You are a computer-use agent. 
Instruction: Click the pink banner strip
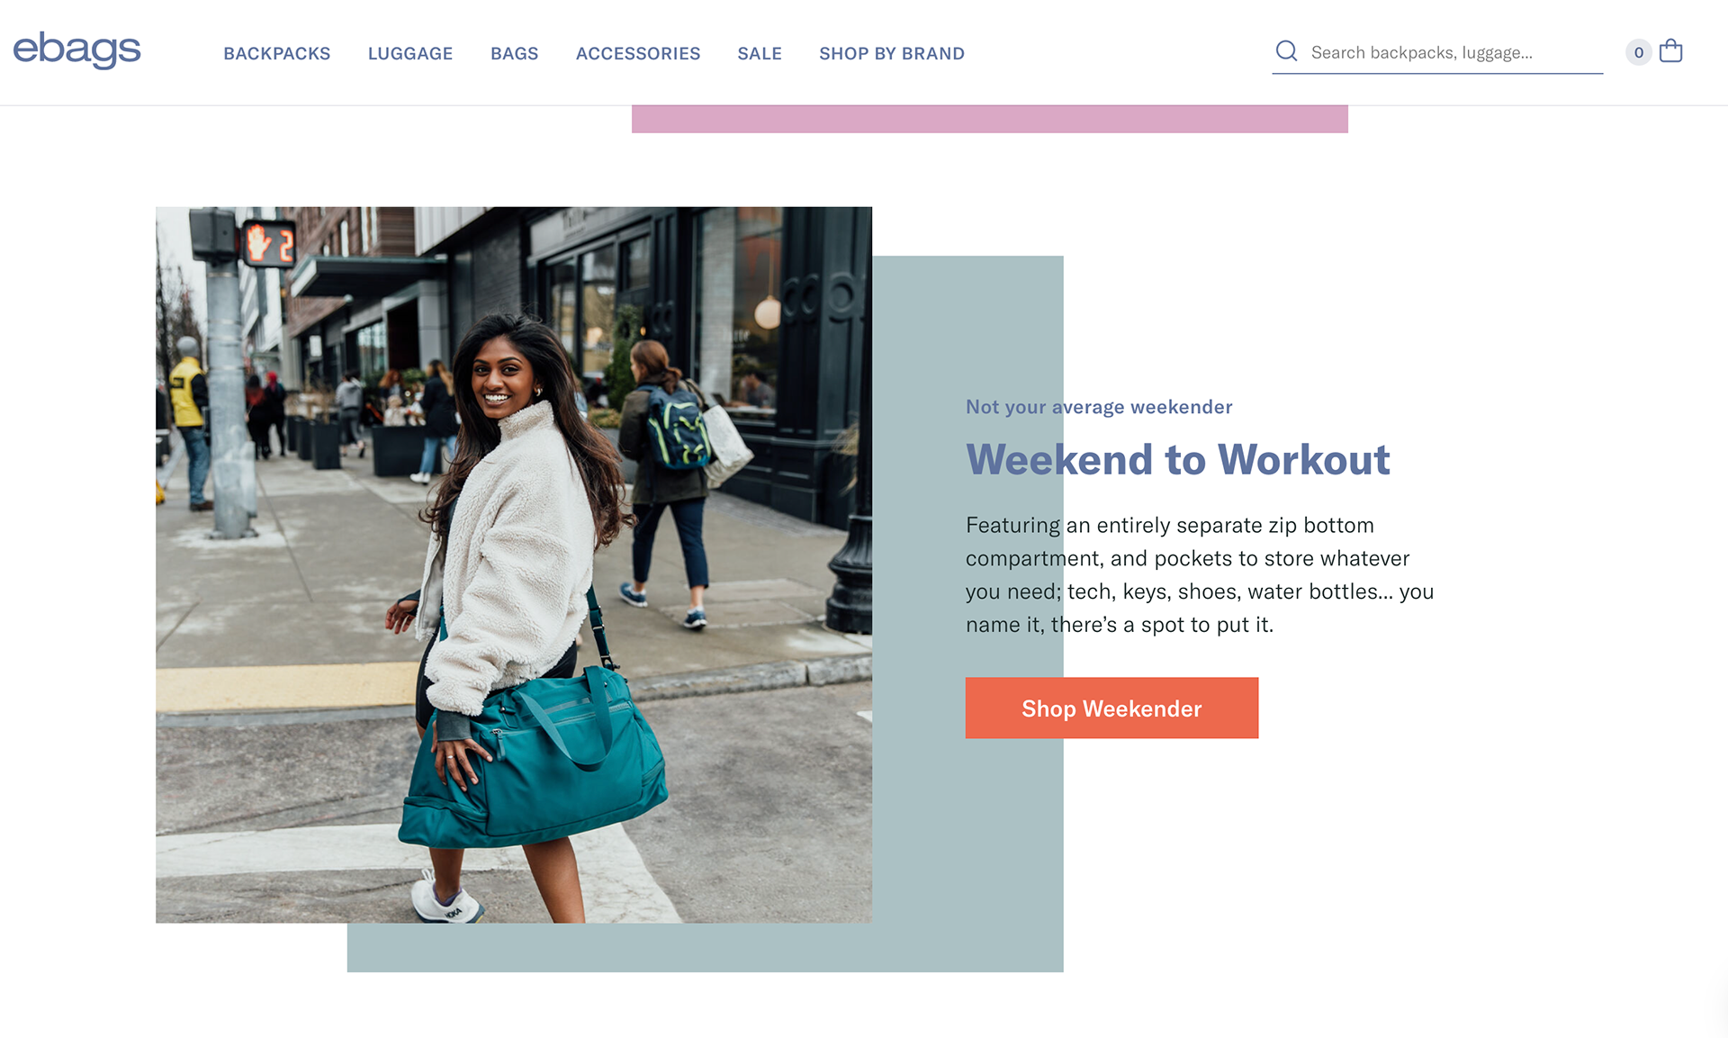click(990, 119)
